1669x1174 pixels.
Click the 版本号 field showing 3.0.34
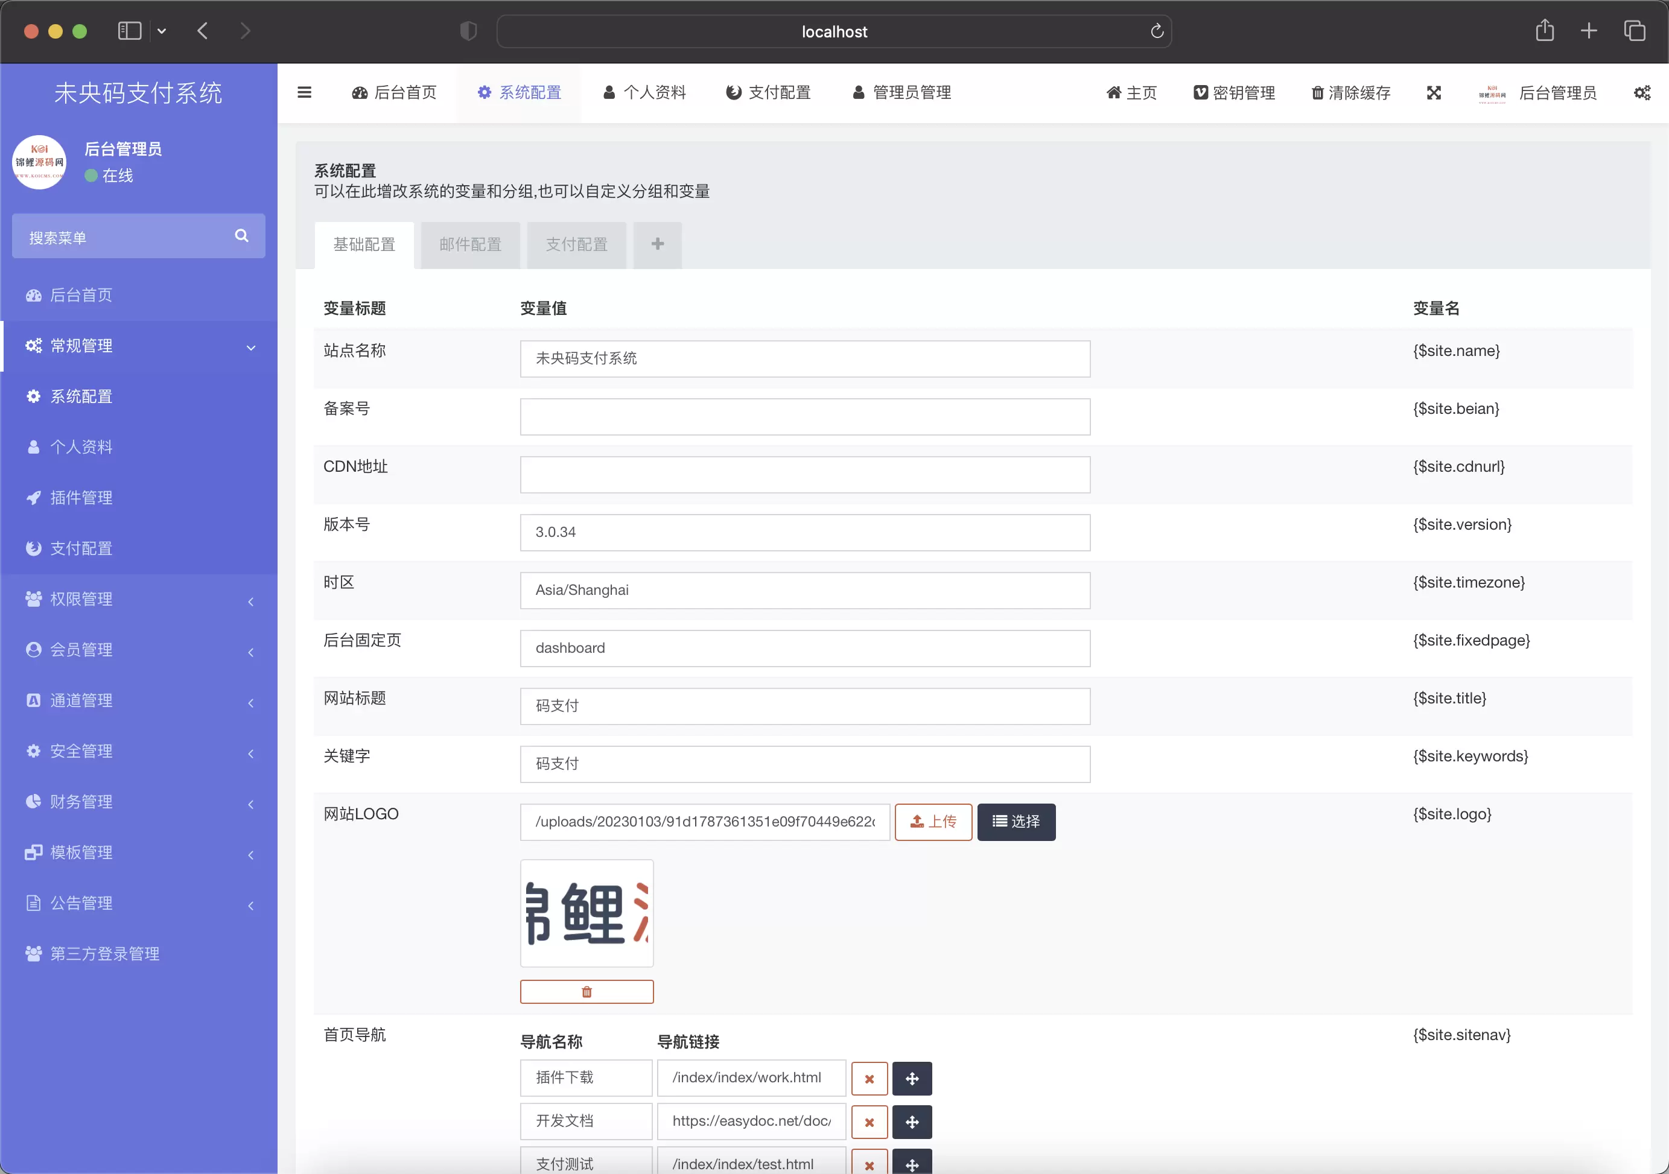805,532
